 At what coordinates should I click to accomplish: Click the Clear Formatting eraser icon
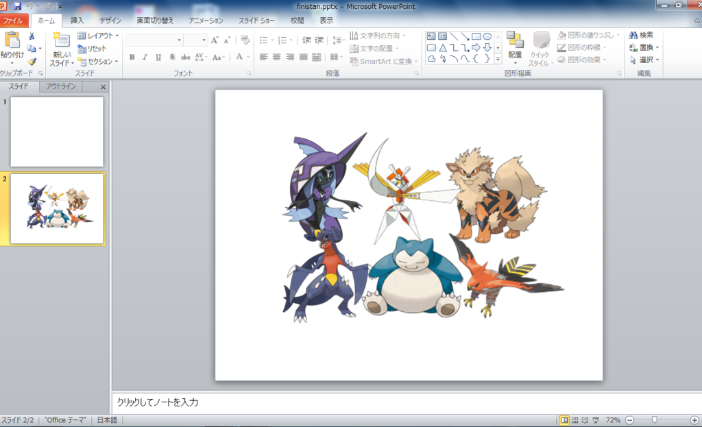pos(245,40)
